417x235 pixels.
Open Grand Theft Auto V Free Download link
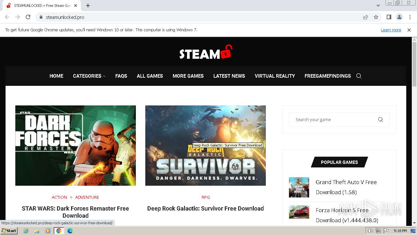pyautogui.click(x=346, y=187)
